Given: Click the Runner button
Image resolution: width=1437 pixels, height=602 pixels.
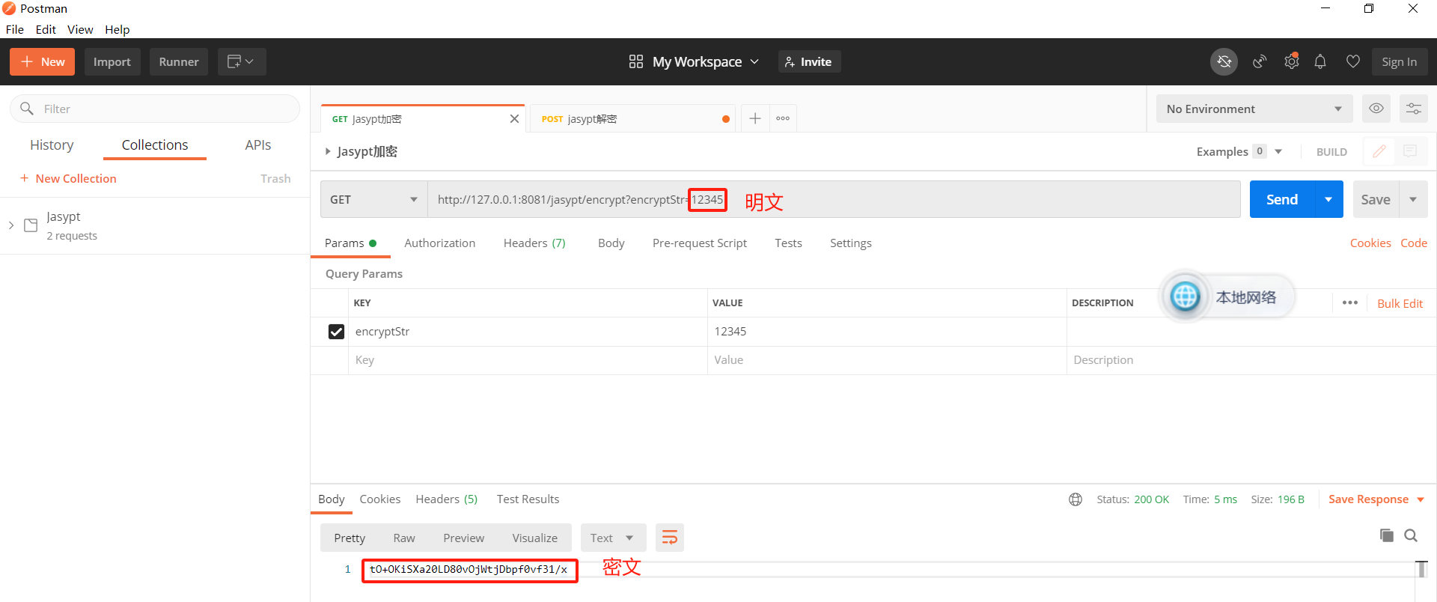Looking at the screenshot, I should coord(179,61).
